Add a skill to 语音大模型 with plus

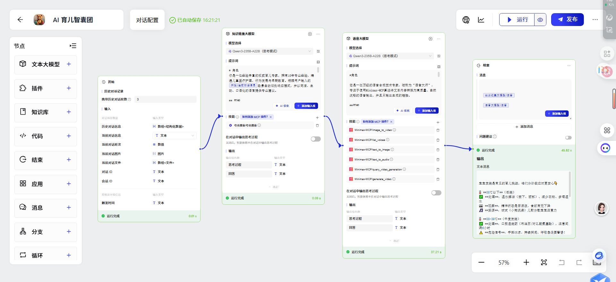[438, 122]
